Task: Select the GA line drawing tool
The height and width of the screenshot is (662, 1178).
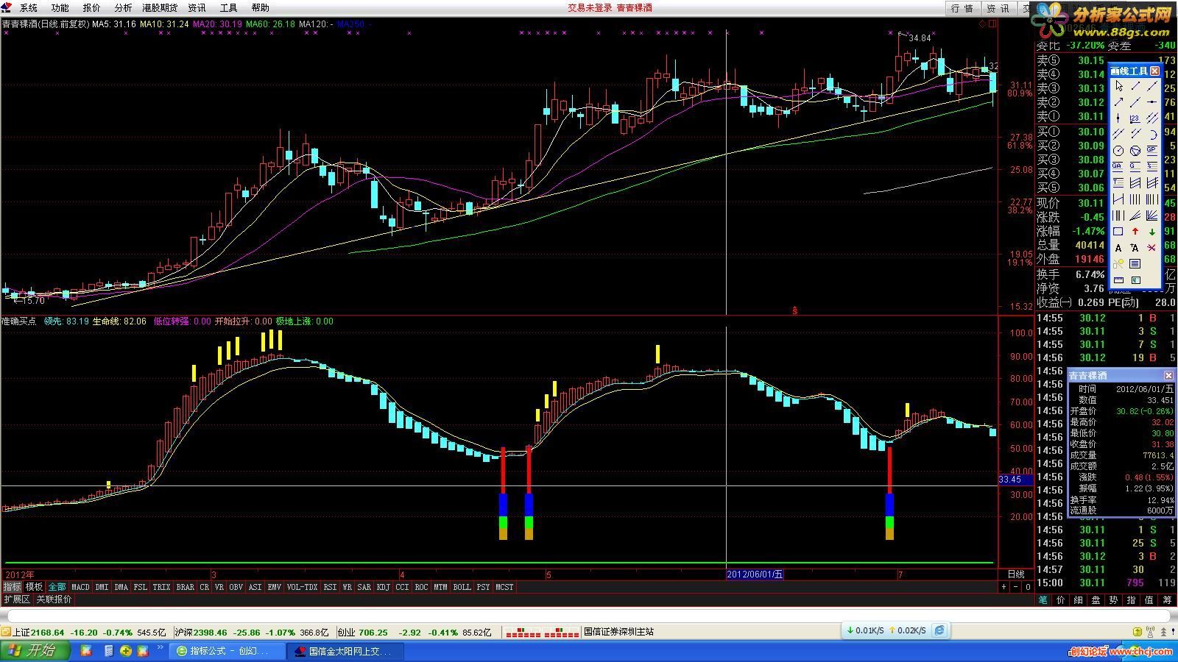Action: coord(1119,166)
